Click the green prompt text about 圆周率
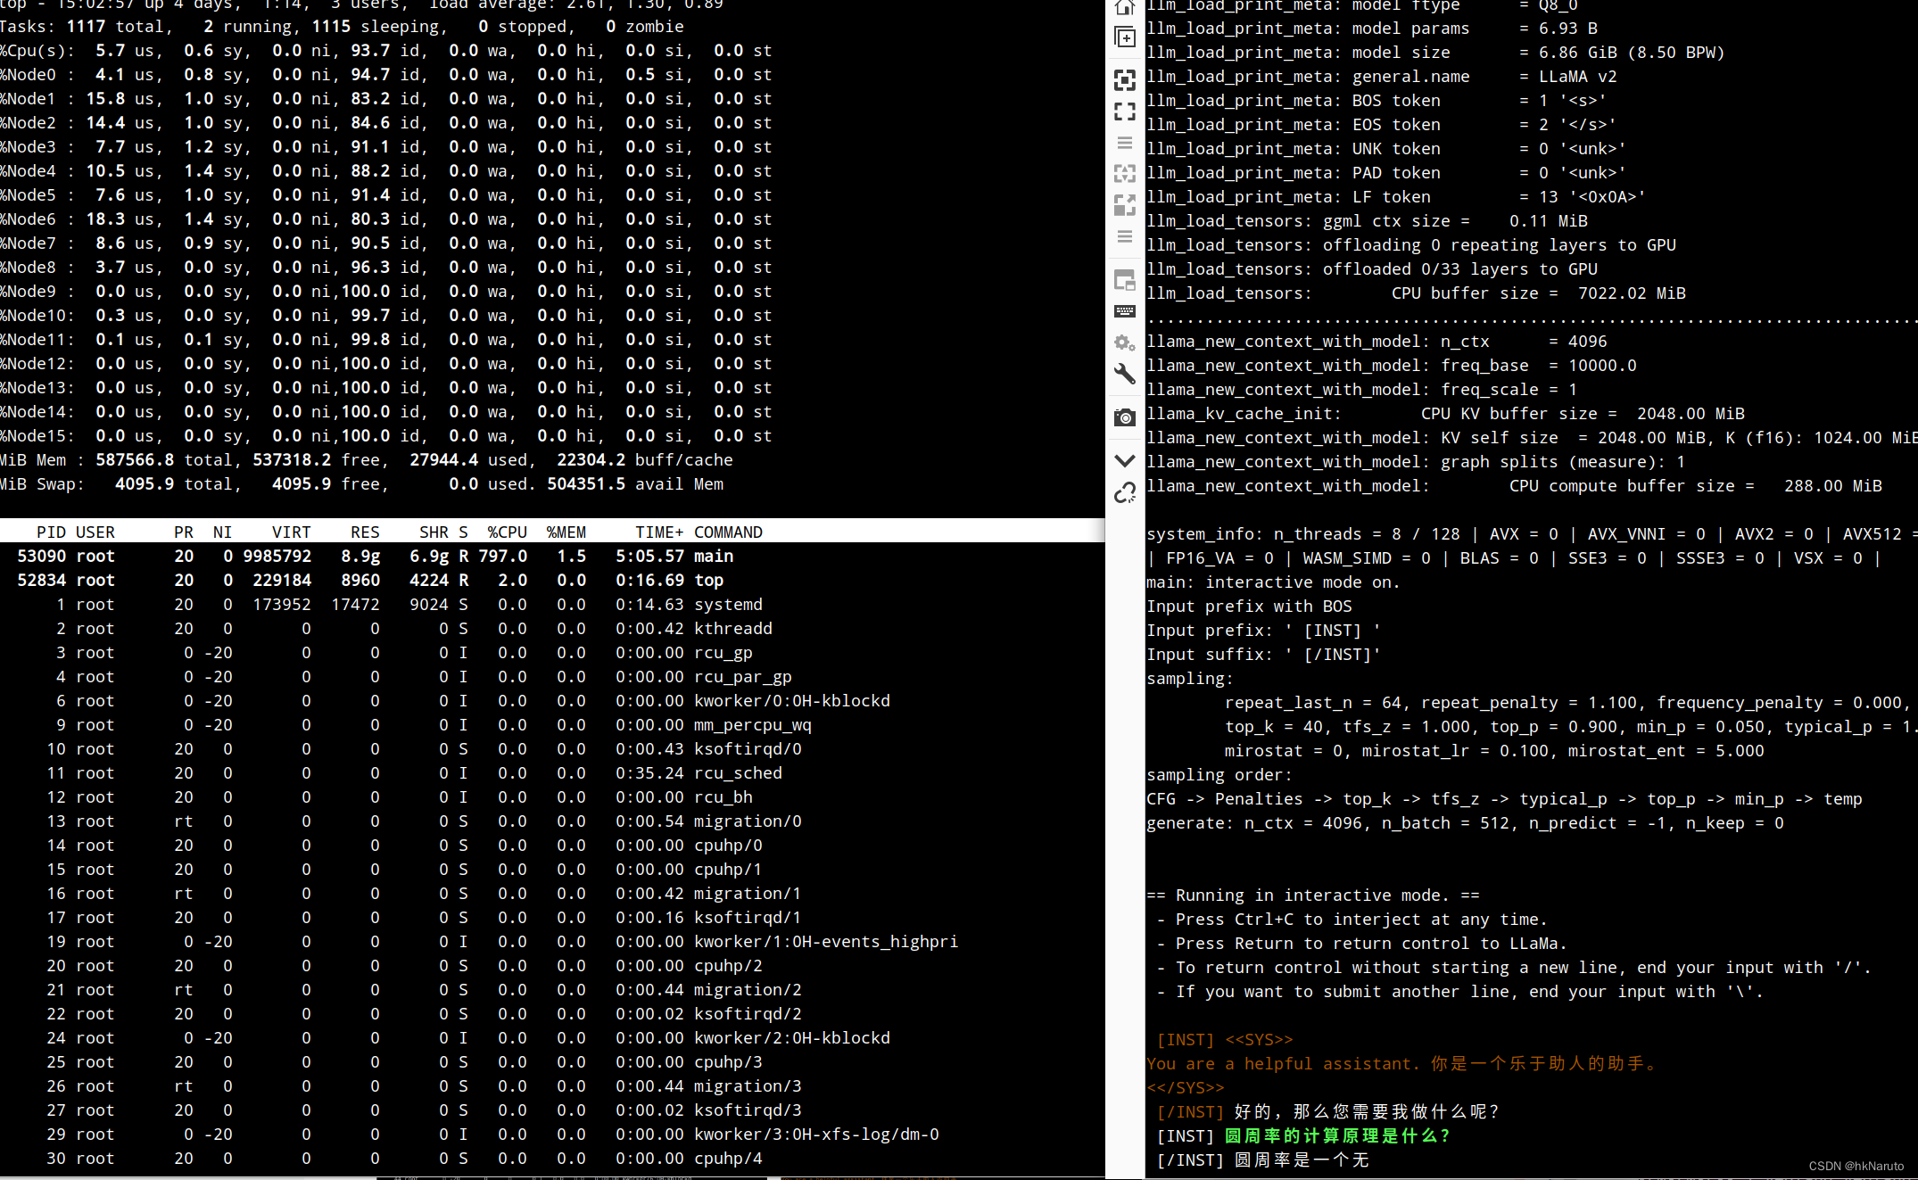The image size is (1918, 1180). pyautogui.click(x=1336, y=1136)
